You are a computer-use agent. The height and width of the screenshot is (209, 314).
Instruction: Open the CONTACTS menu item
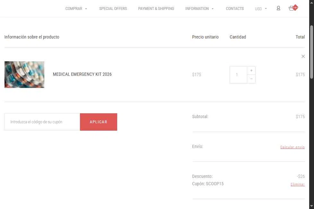[x=235, y=9]
